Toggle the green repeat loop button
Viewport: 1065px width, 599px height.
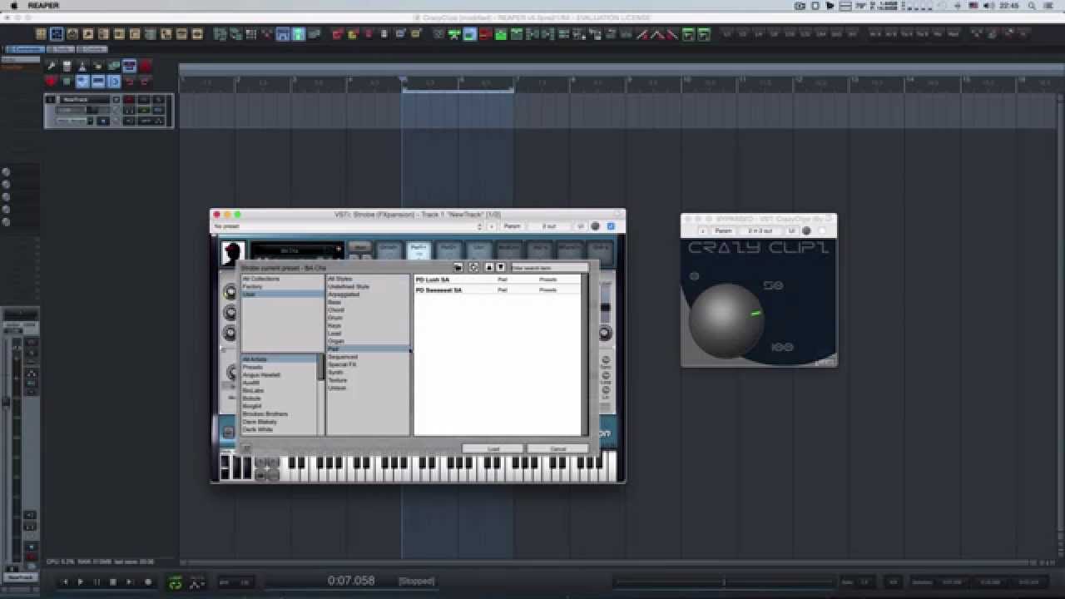point(175,582)
